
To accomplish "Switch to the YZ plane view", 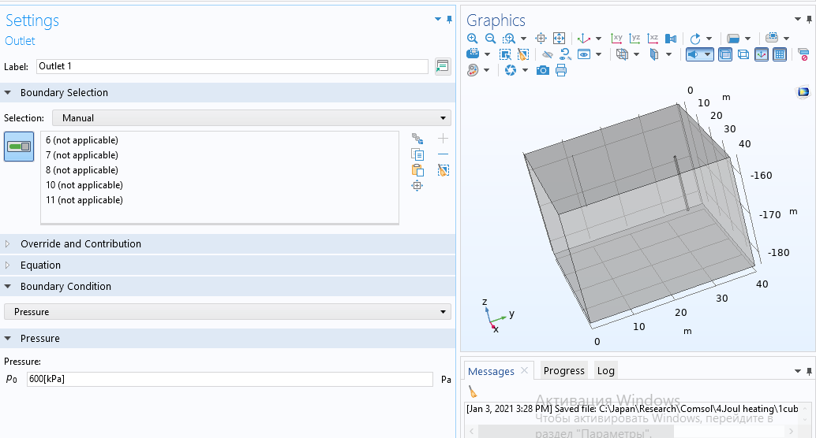I will coord(635,39).
